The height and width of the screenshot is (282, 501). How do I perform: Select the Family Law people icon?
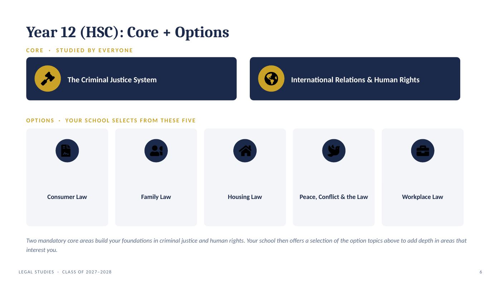point(156,151)
